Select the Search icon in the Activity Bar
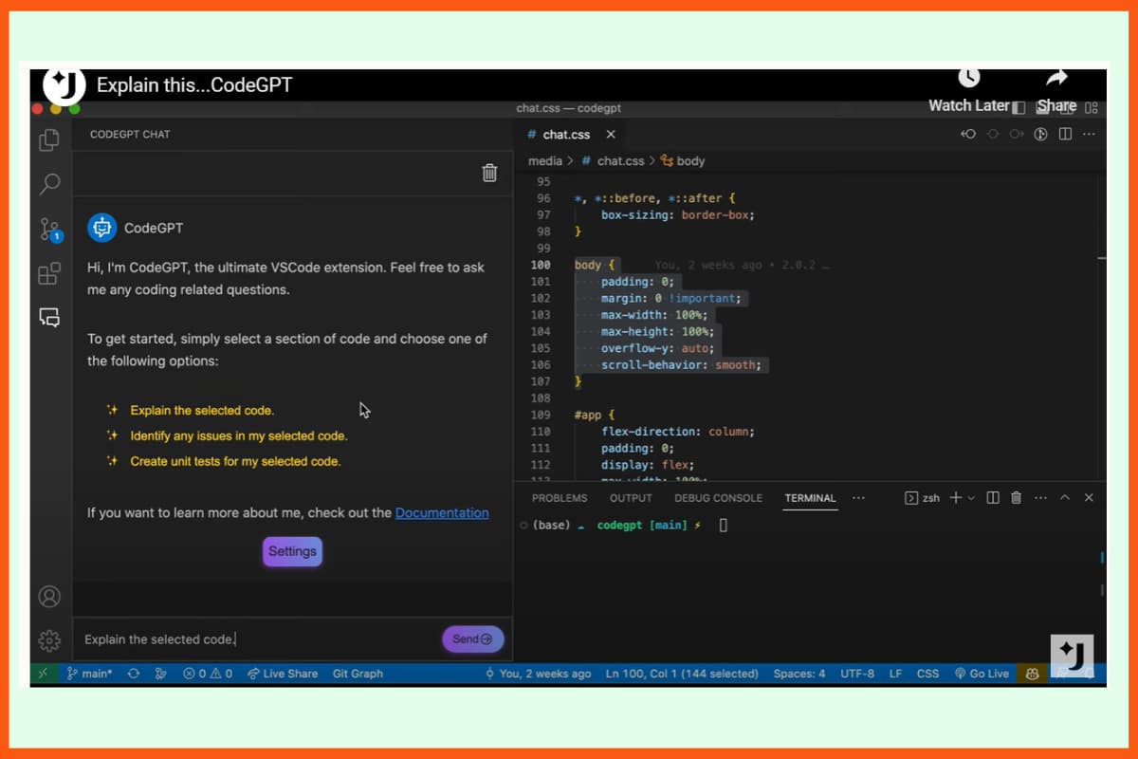Screen dimensions: 1138x759 click(50, 182)
